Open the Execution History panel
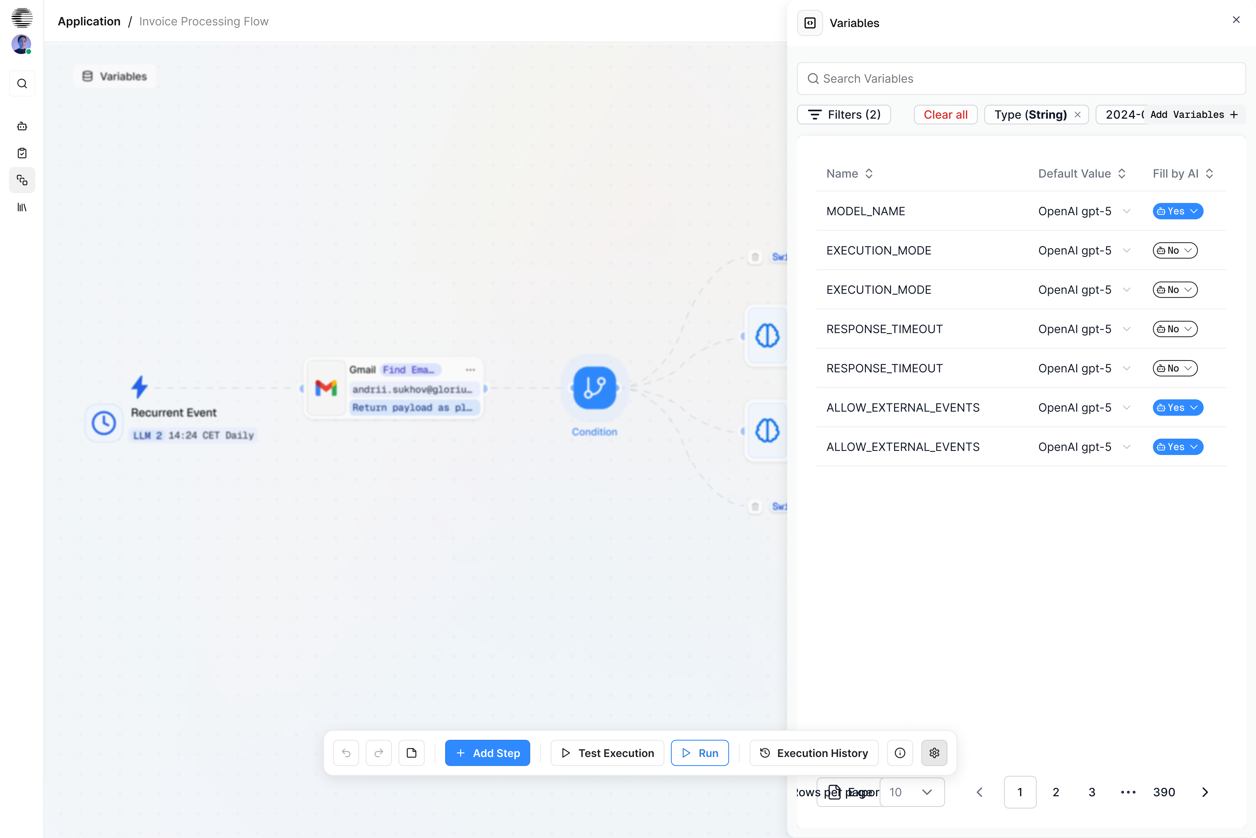This screenshot has width=1256, height=838. coord(813,753)
